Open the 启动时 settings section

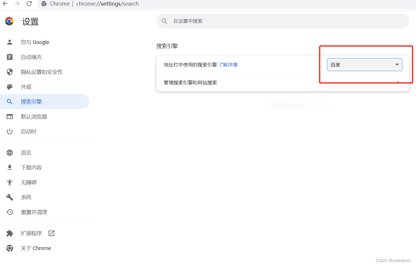(x=45, y=131)
